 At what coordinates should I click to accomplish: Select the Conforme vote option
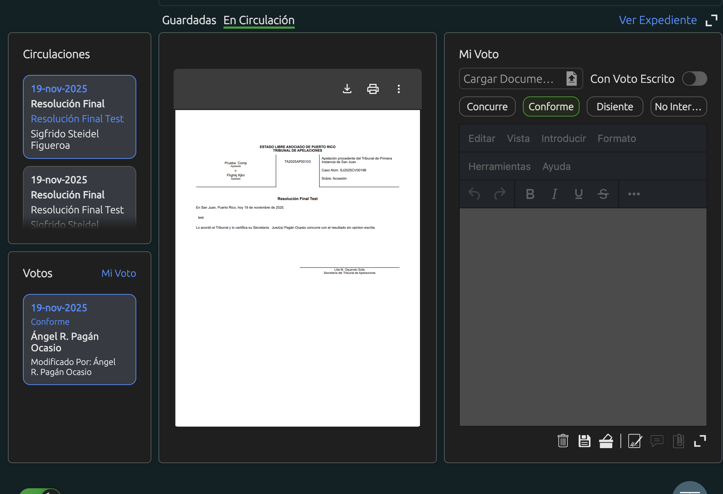point(551,106)
